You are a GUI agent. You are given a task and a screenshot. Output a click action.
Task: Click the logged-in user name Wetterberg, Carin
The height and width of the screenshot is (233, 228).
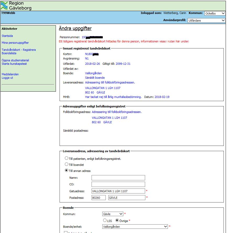click(x=175, y=13)
